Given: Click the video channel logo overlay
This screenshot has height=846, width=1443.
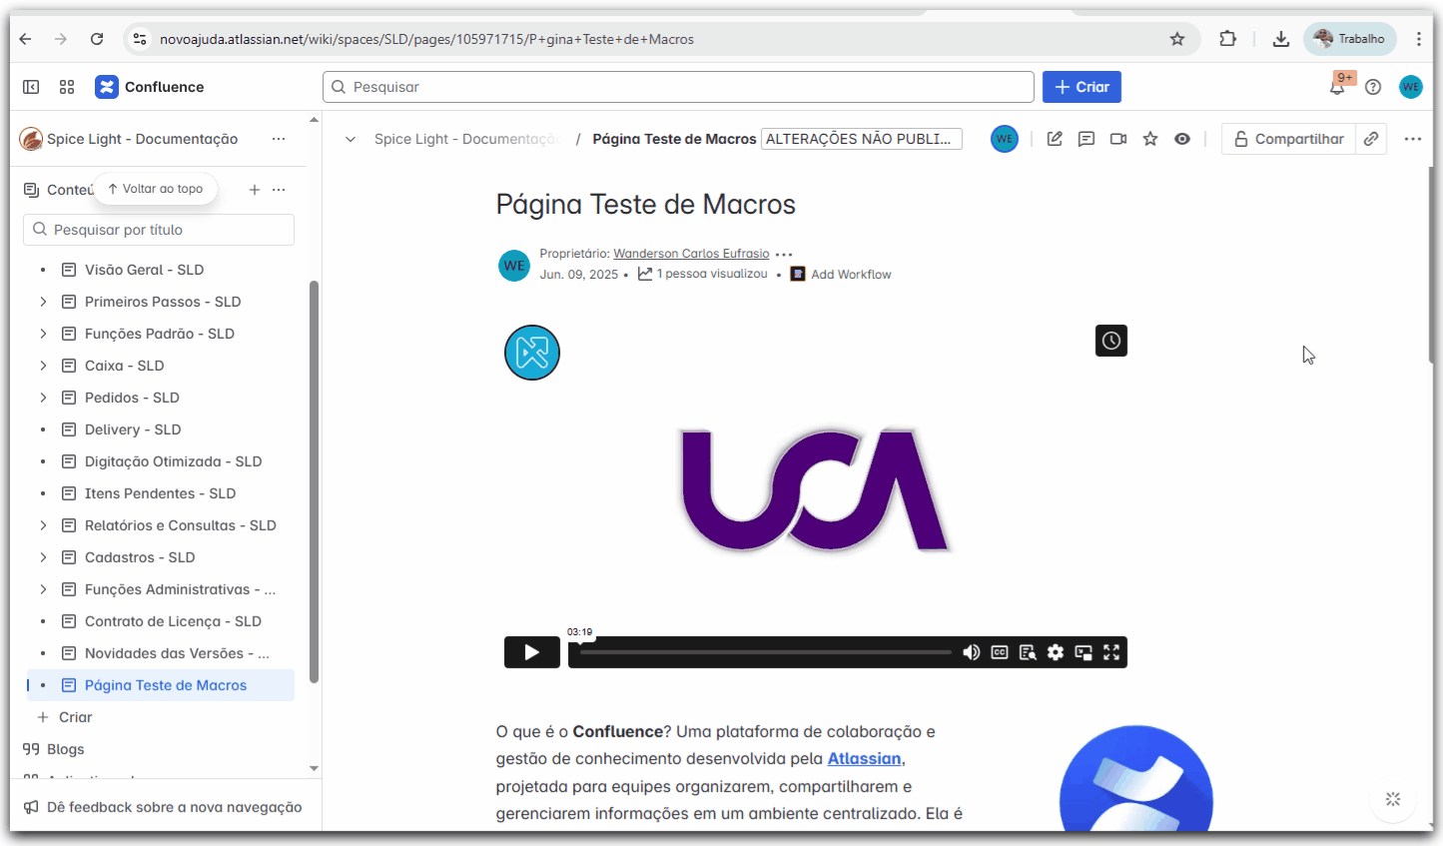Looking at the screenshot, I should coord(532,353).
